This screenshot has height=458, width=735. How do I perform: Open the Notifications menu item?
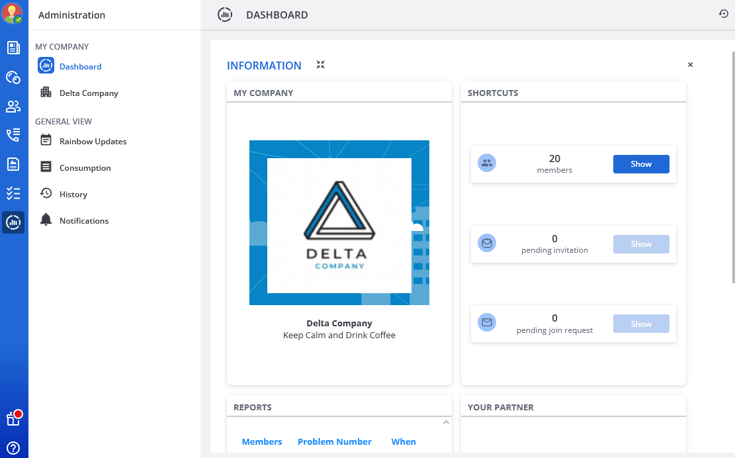83,220
